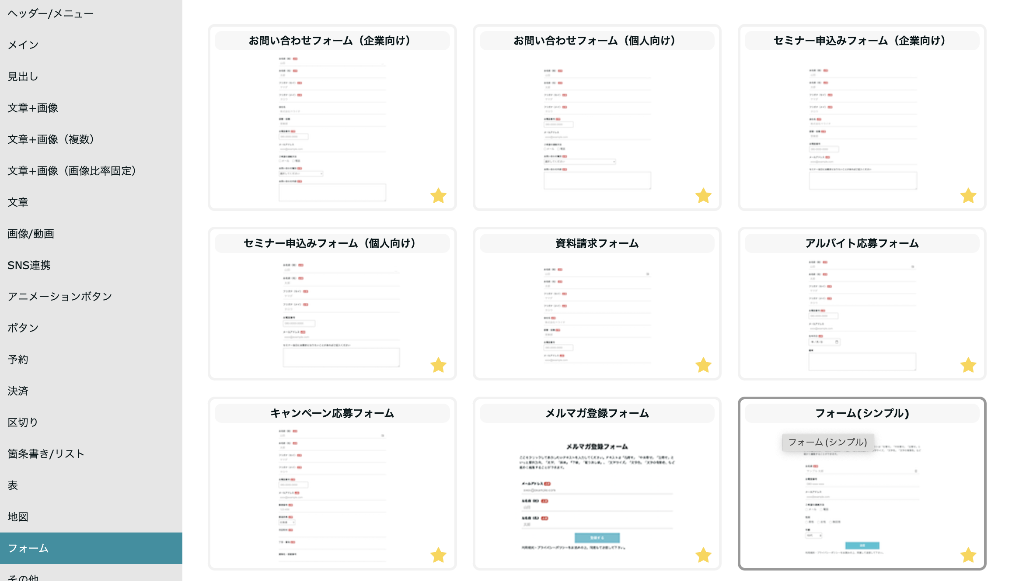Favorite the お問い合わせフォーム(個人向け) template
Viewport: 1012px width, 581px height.
pyautogui.click(x=703, y=196)
